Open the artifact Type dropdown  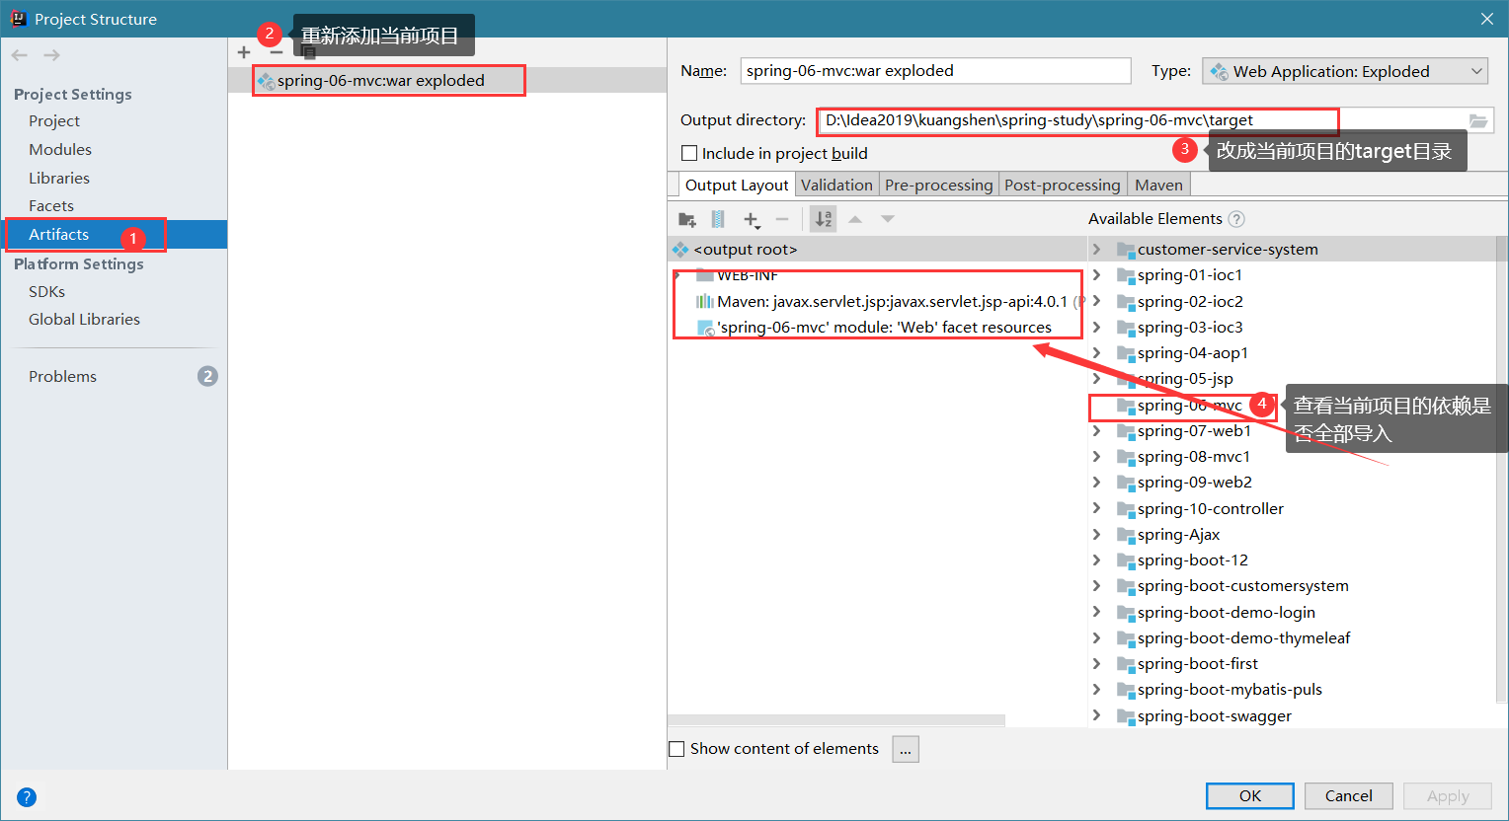1345,71
